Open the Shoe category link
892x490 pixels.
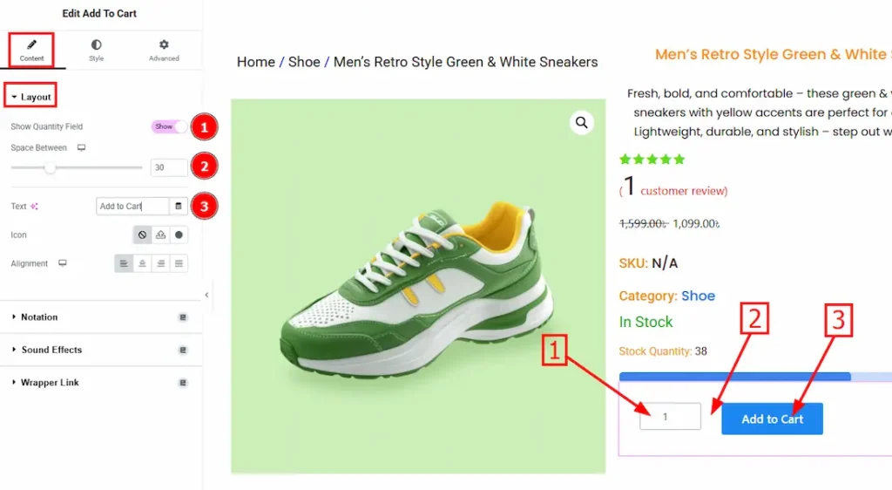698,296
